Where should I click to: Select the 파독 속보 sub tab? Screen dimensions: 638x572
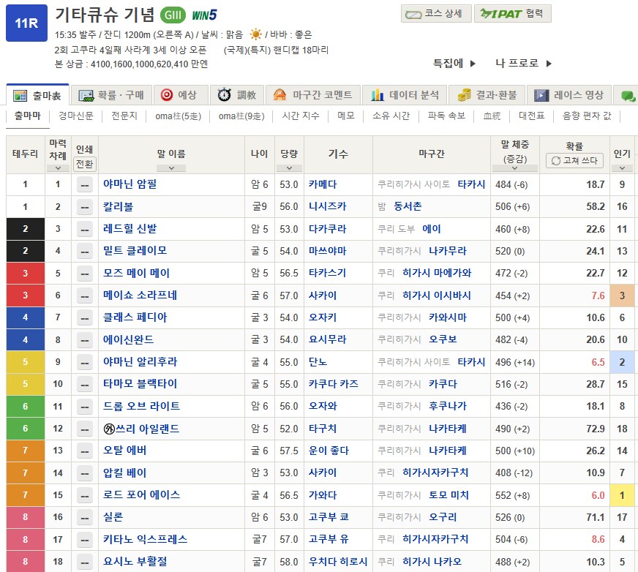coord(446,116)
